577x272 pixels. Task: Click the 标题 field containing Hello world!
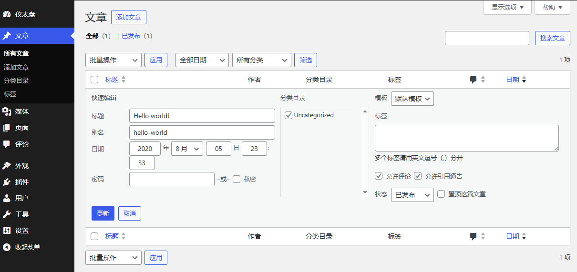202,116
